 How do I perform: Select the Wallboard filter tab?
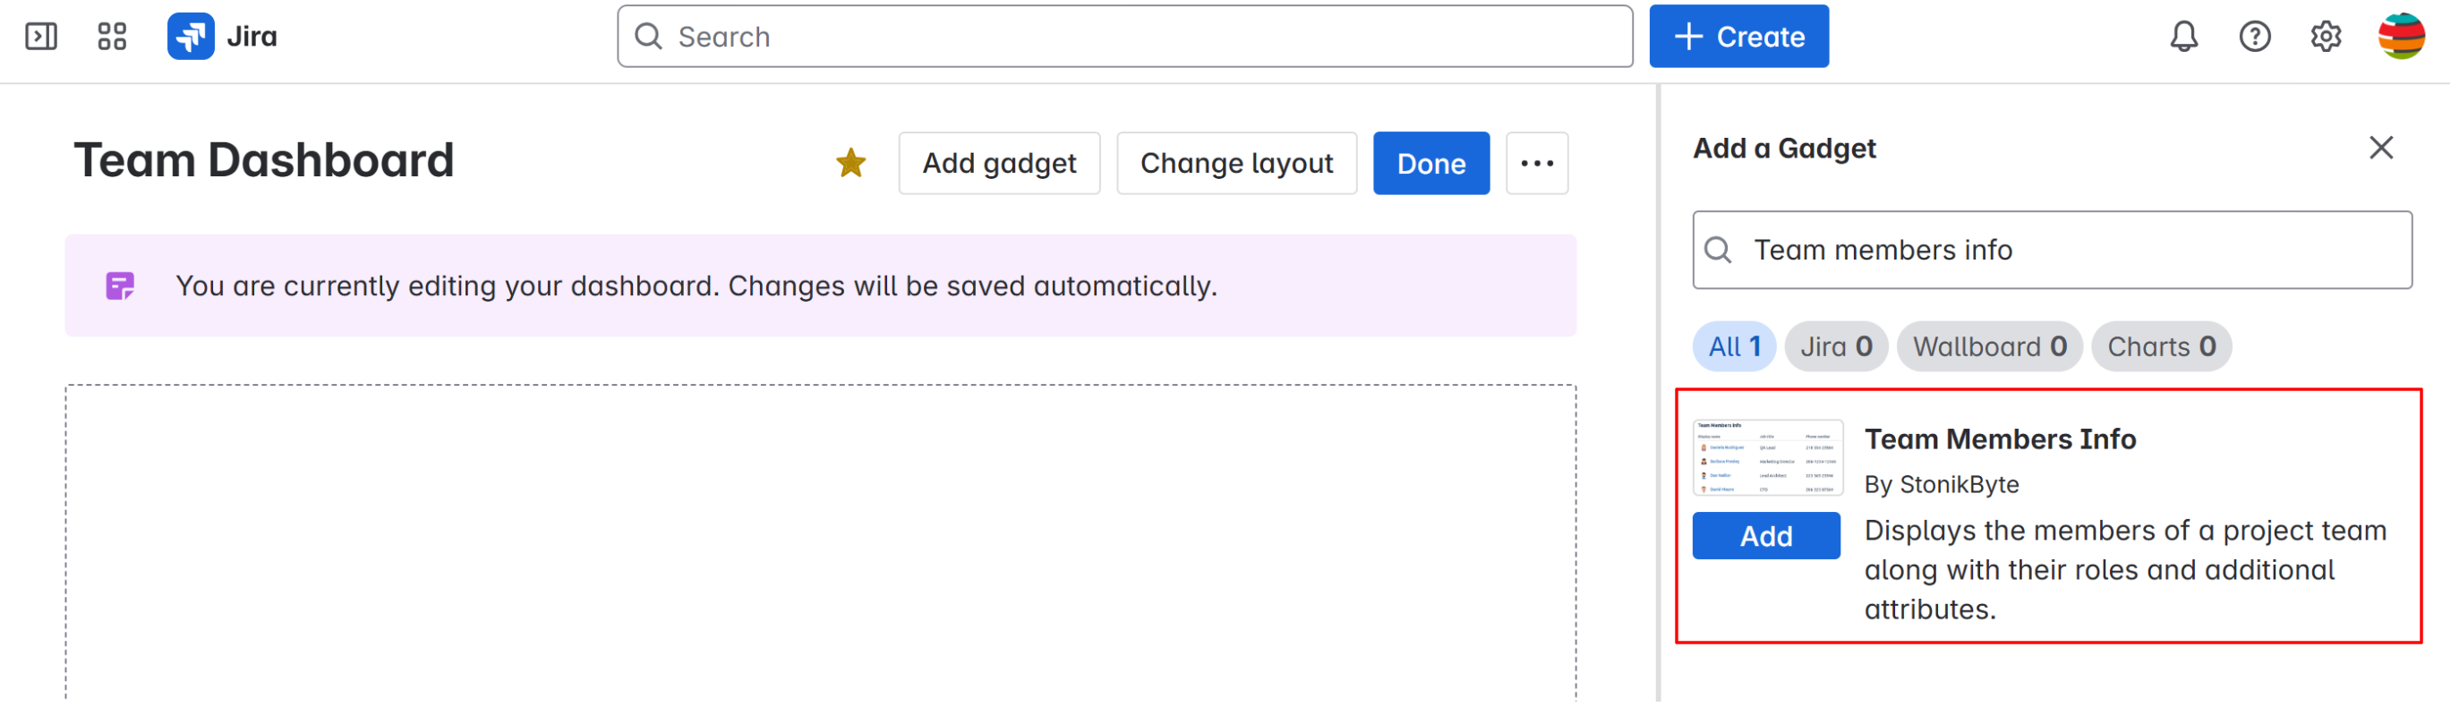pos(1988,346)
